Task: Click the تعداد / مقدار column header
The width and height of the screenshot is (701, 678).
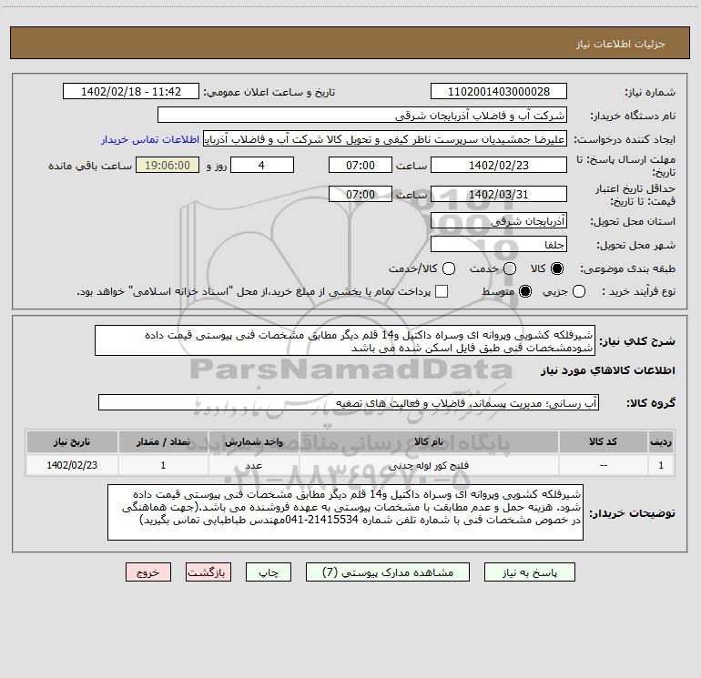Action: (x=163, y=442)
